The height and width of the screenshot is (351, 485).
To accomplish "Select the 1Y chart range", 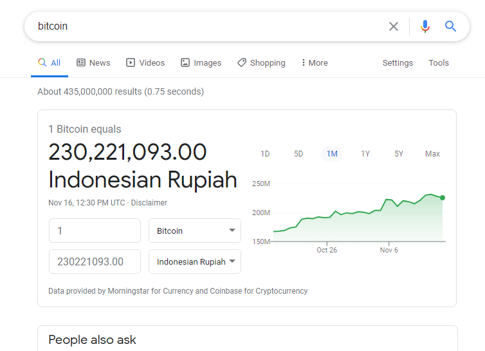I will tap(365, 154).
